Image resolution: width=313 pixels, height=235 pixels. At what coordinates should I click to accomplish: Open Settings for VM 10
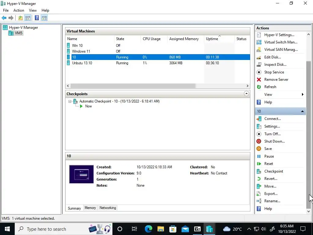(272, 126)
